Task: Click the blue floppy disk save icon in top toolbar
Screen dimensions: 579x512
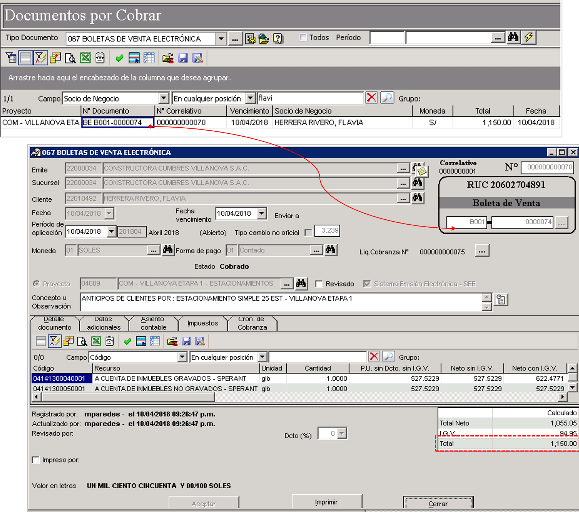Action: pyautogui.click(x=183, y=58)
